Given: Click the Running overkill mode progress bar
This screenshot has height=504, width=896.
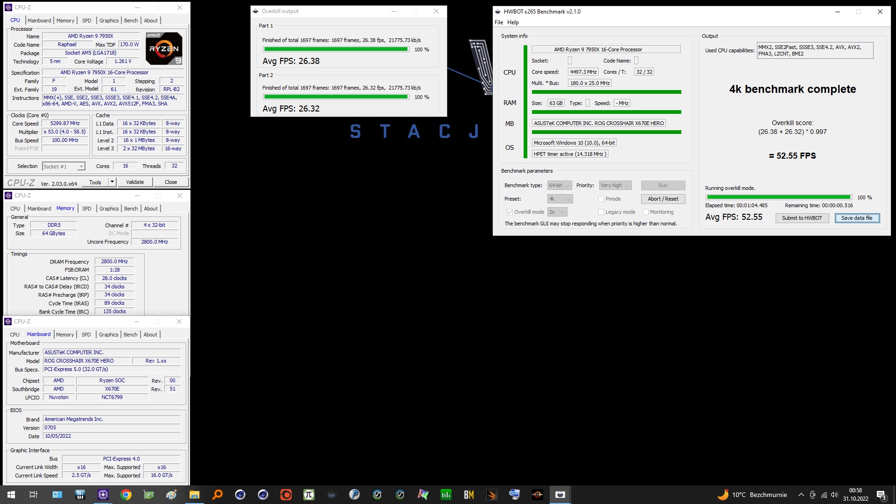Looking at the screenshot, I should coord(778,197).
